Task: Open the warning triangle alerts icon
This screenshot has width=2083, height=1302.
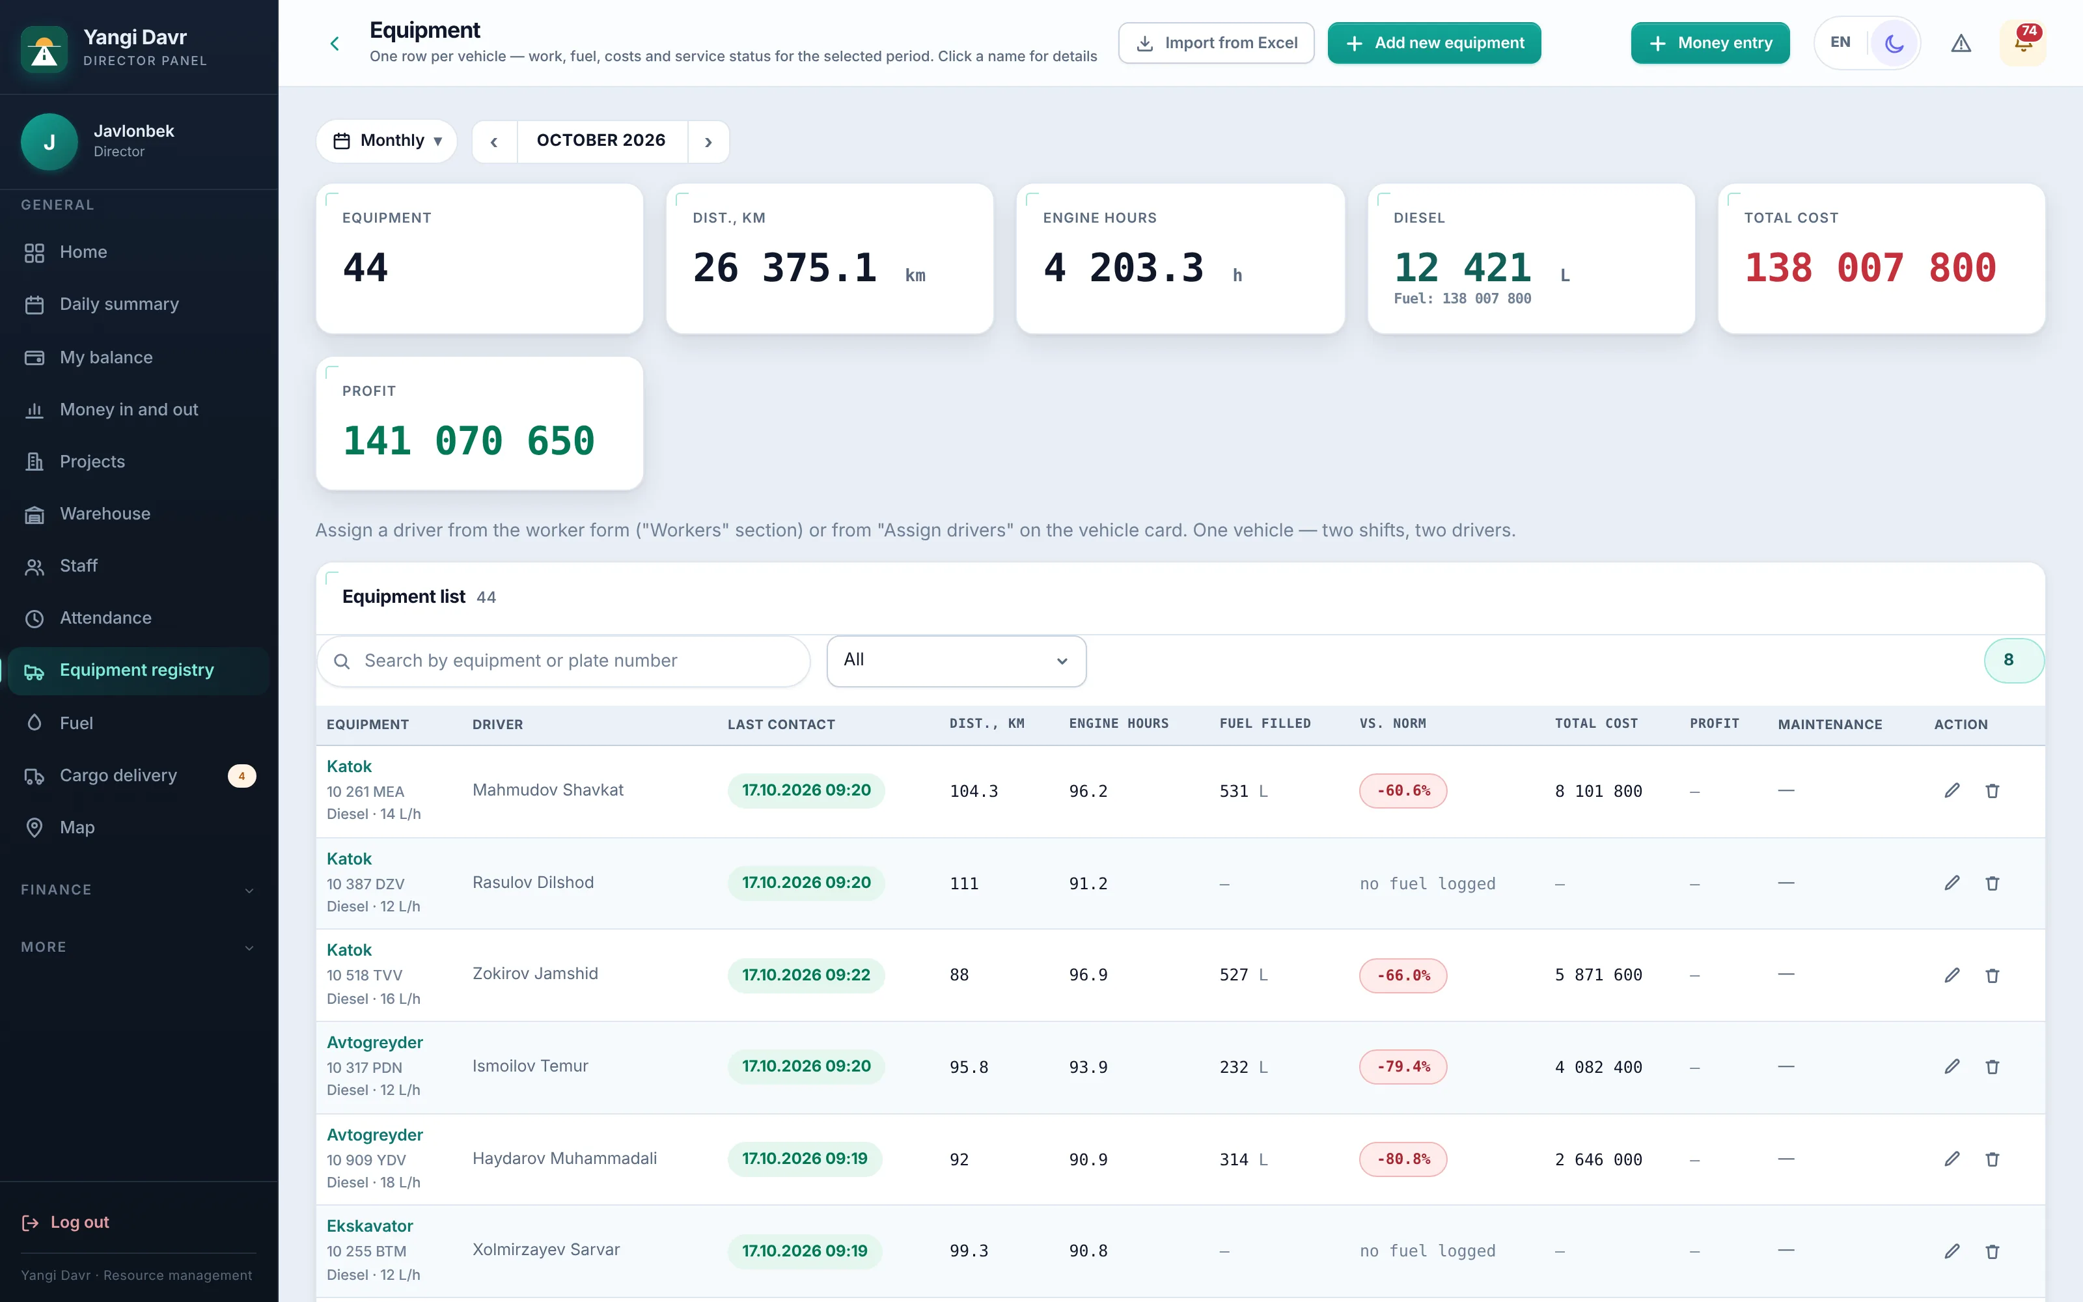Action: pos(1961,43)
